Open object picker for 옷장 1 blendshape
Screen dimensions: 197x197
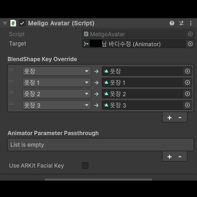coord(187,83)
